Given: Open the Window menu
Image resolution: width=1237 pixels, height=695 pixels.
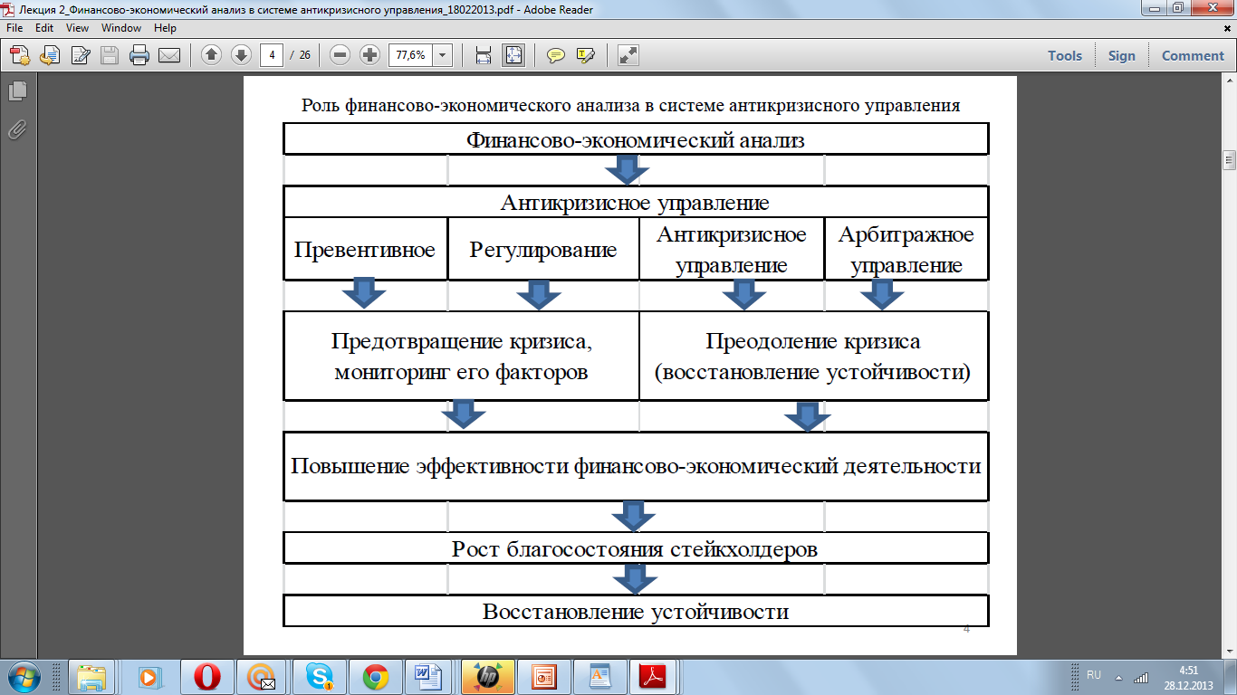Looking at the screenshot, I should pyautogui.click(x=121, y=28).
